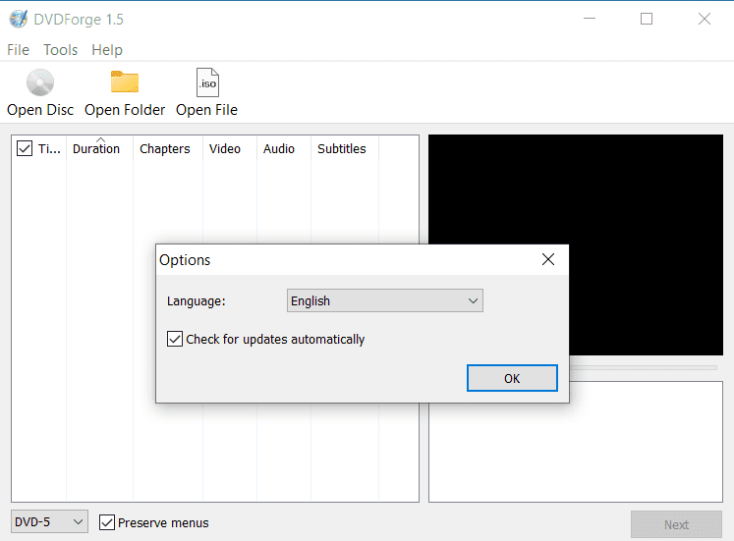The image size is (734, 541).
Task: Click the Video column header
Action: coord(230,148)
